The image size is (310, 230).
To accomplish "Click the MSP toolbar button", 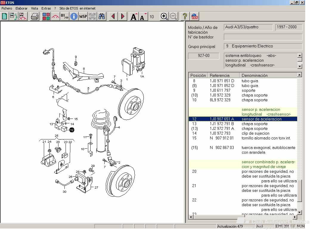I will [x=83, y=16].
